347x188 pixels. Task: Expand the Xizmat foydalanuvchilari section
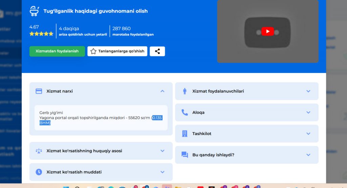308,91
